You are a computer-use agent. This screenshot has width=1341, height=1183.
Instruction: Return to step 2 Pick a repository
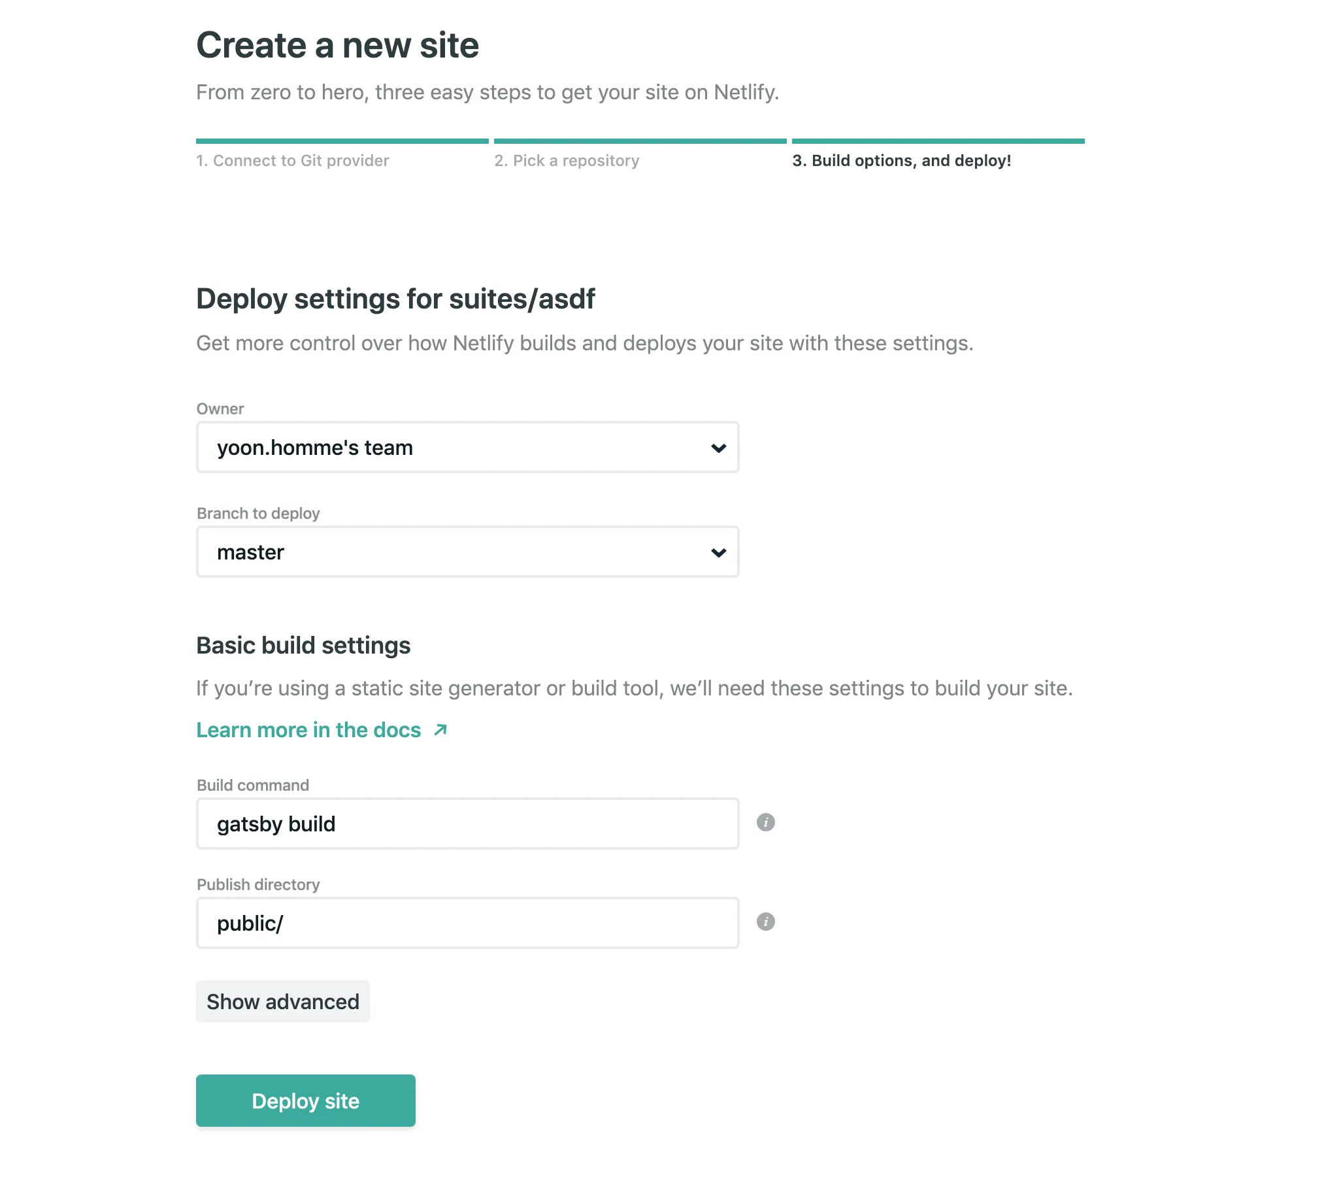click(566, 161)
